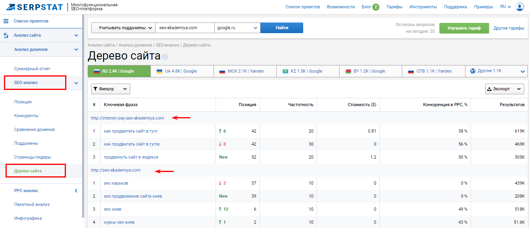Image resolution: width=529 pixels, height=228 pixels.
Task: Open Дерево сайта in sidebar
Action: click(x=28, y=171)
